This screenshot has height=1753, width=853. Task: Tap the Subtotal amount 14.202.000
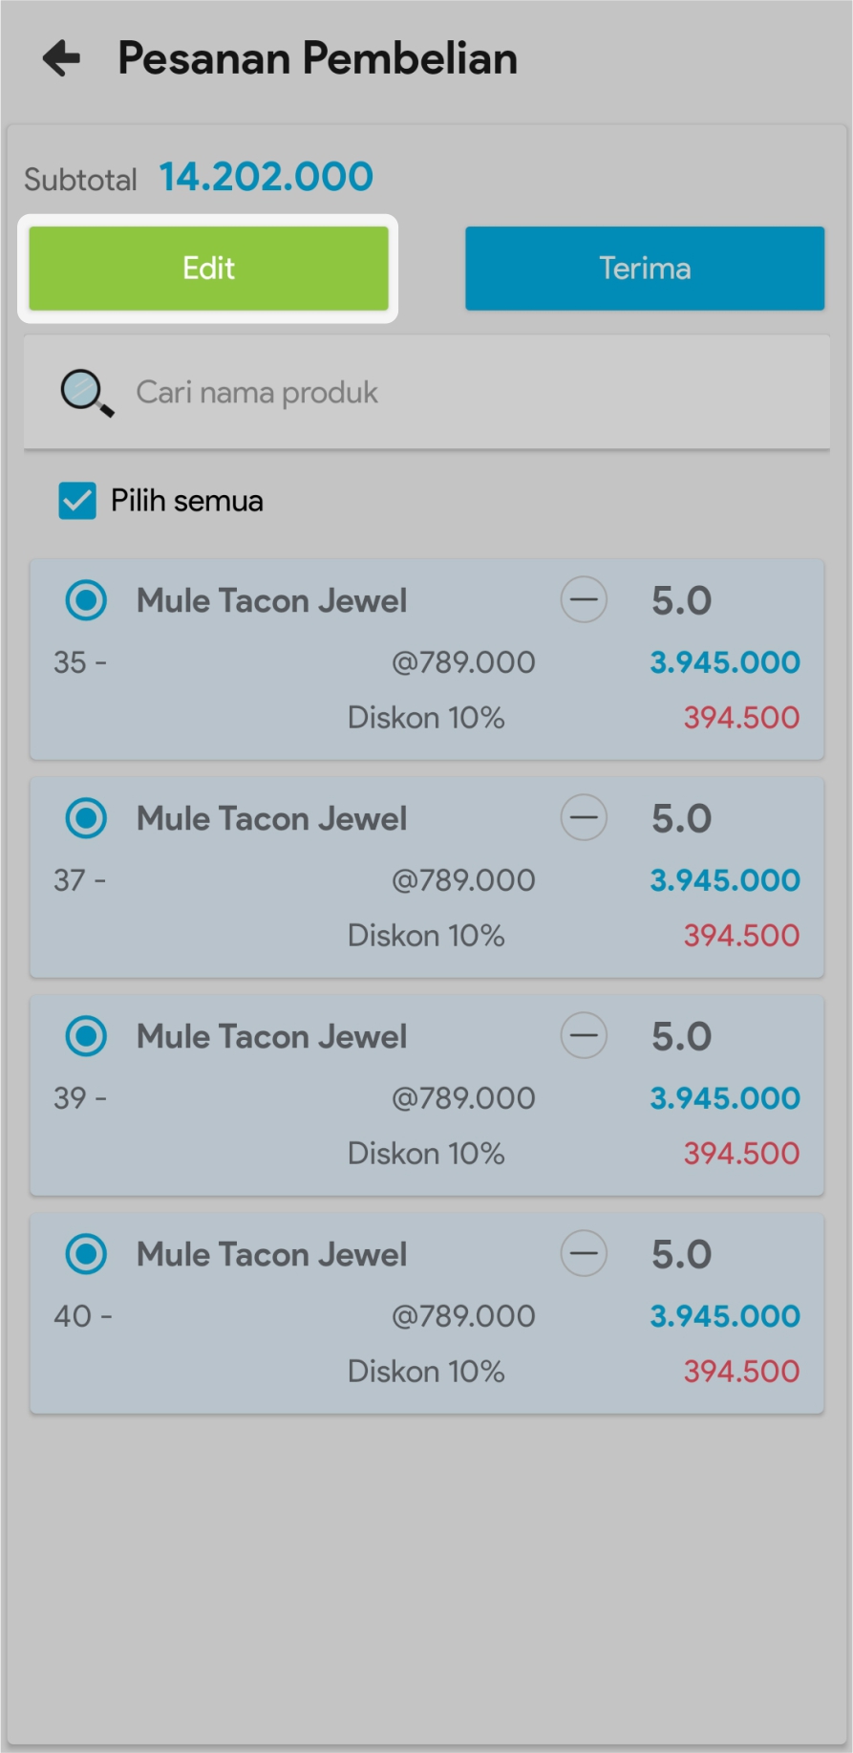pyautogui.click(x=266, y=177)
